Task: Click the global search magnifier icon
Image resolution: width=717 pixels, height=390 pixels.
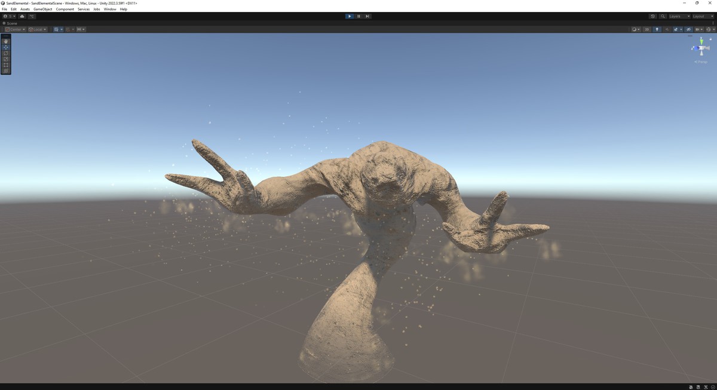Action: tap(663, 16)
